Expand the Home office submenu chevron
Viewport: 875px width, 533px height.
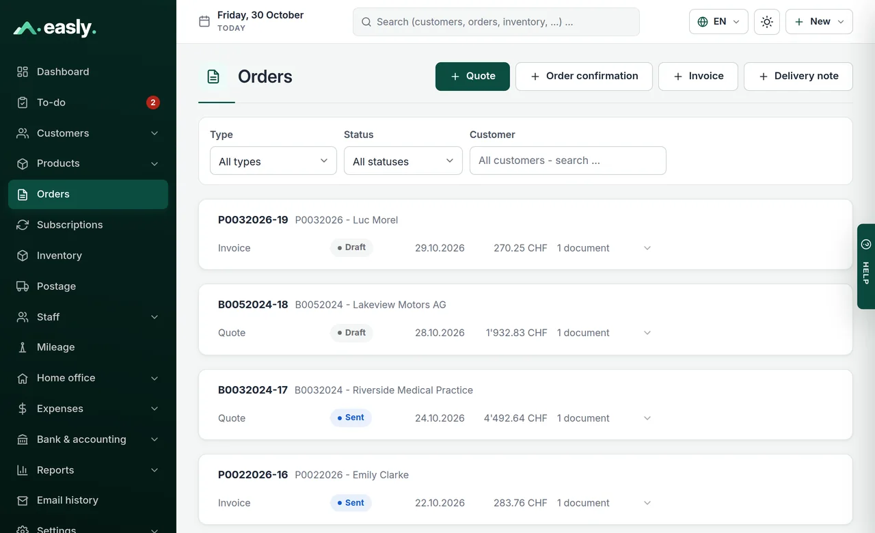point(154,378)
